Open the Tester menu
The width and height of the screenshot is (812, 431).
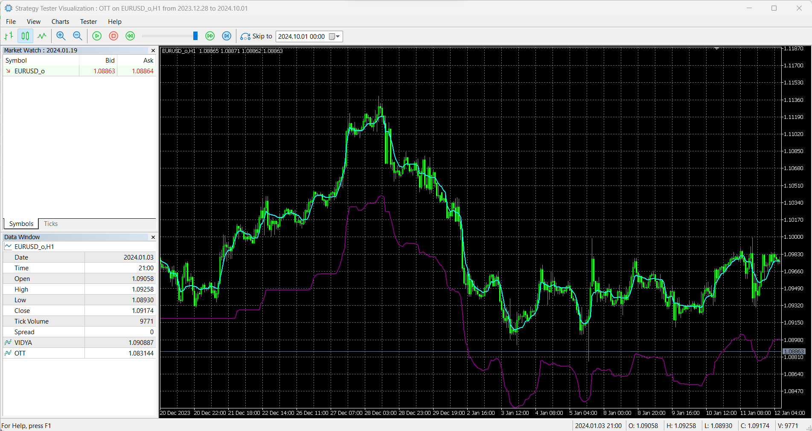coord(88,22)
